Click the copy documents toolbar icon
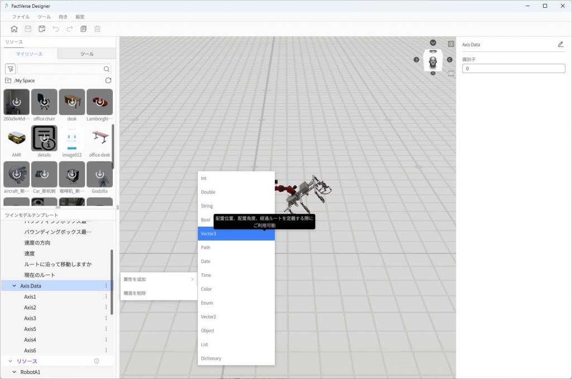This screenshot has height=379, width=572. coord(84,29)
